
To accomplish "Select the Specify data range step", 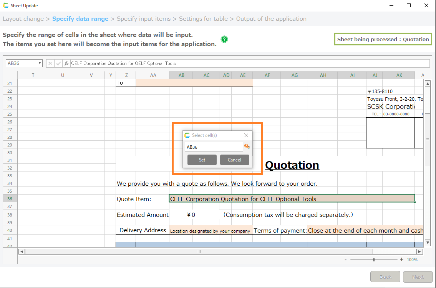I will 80,19.
